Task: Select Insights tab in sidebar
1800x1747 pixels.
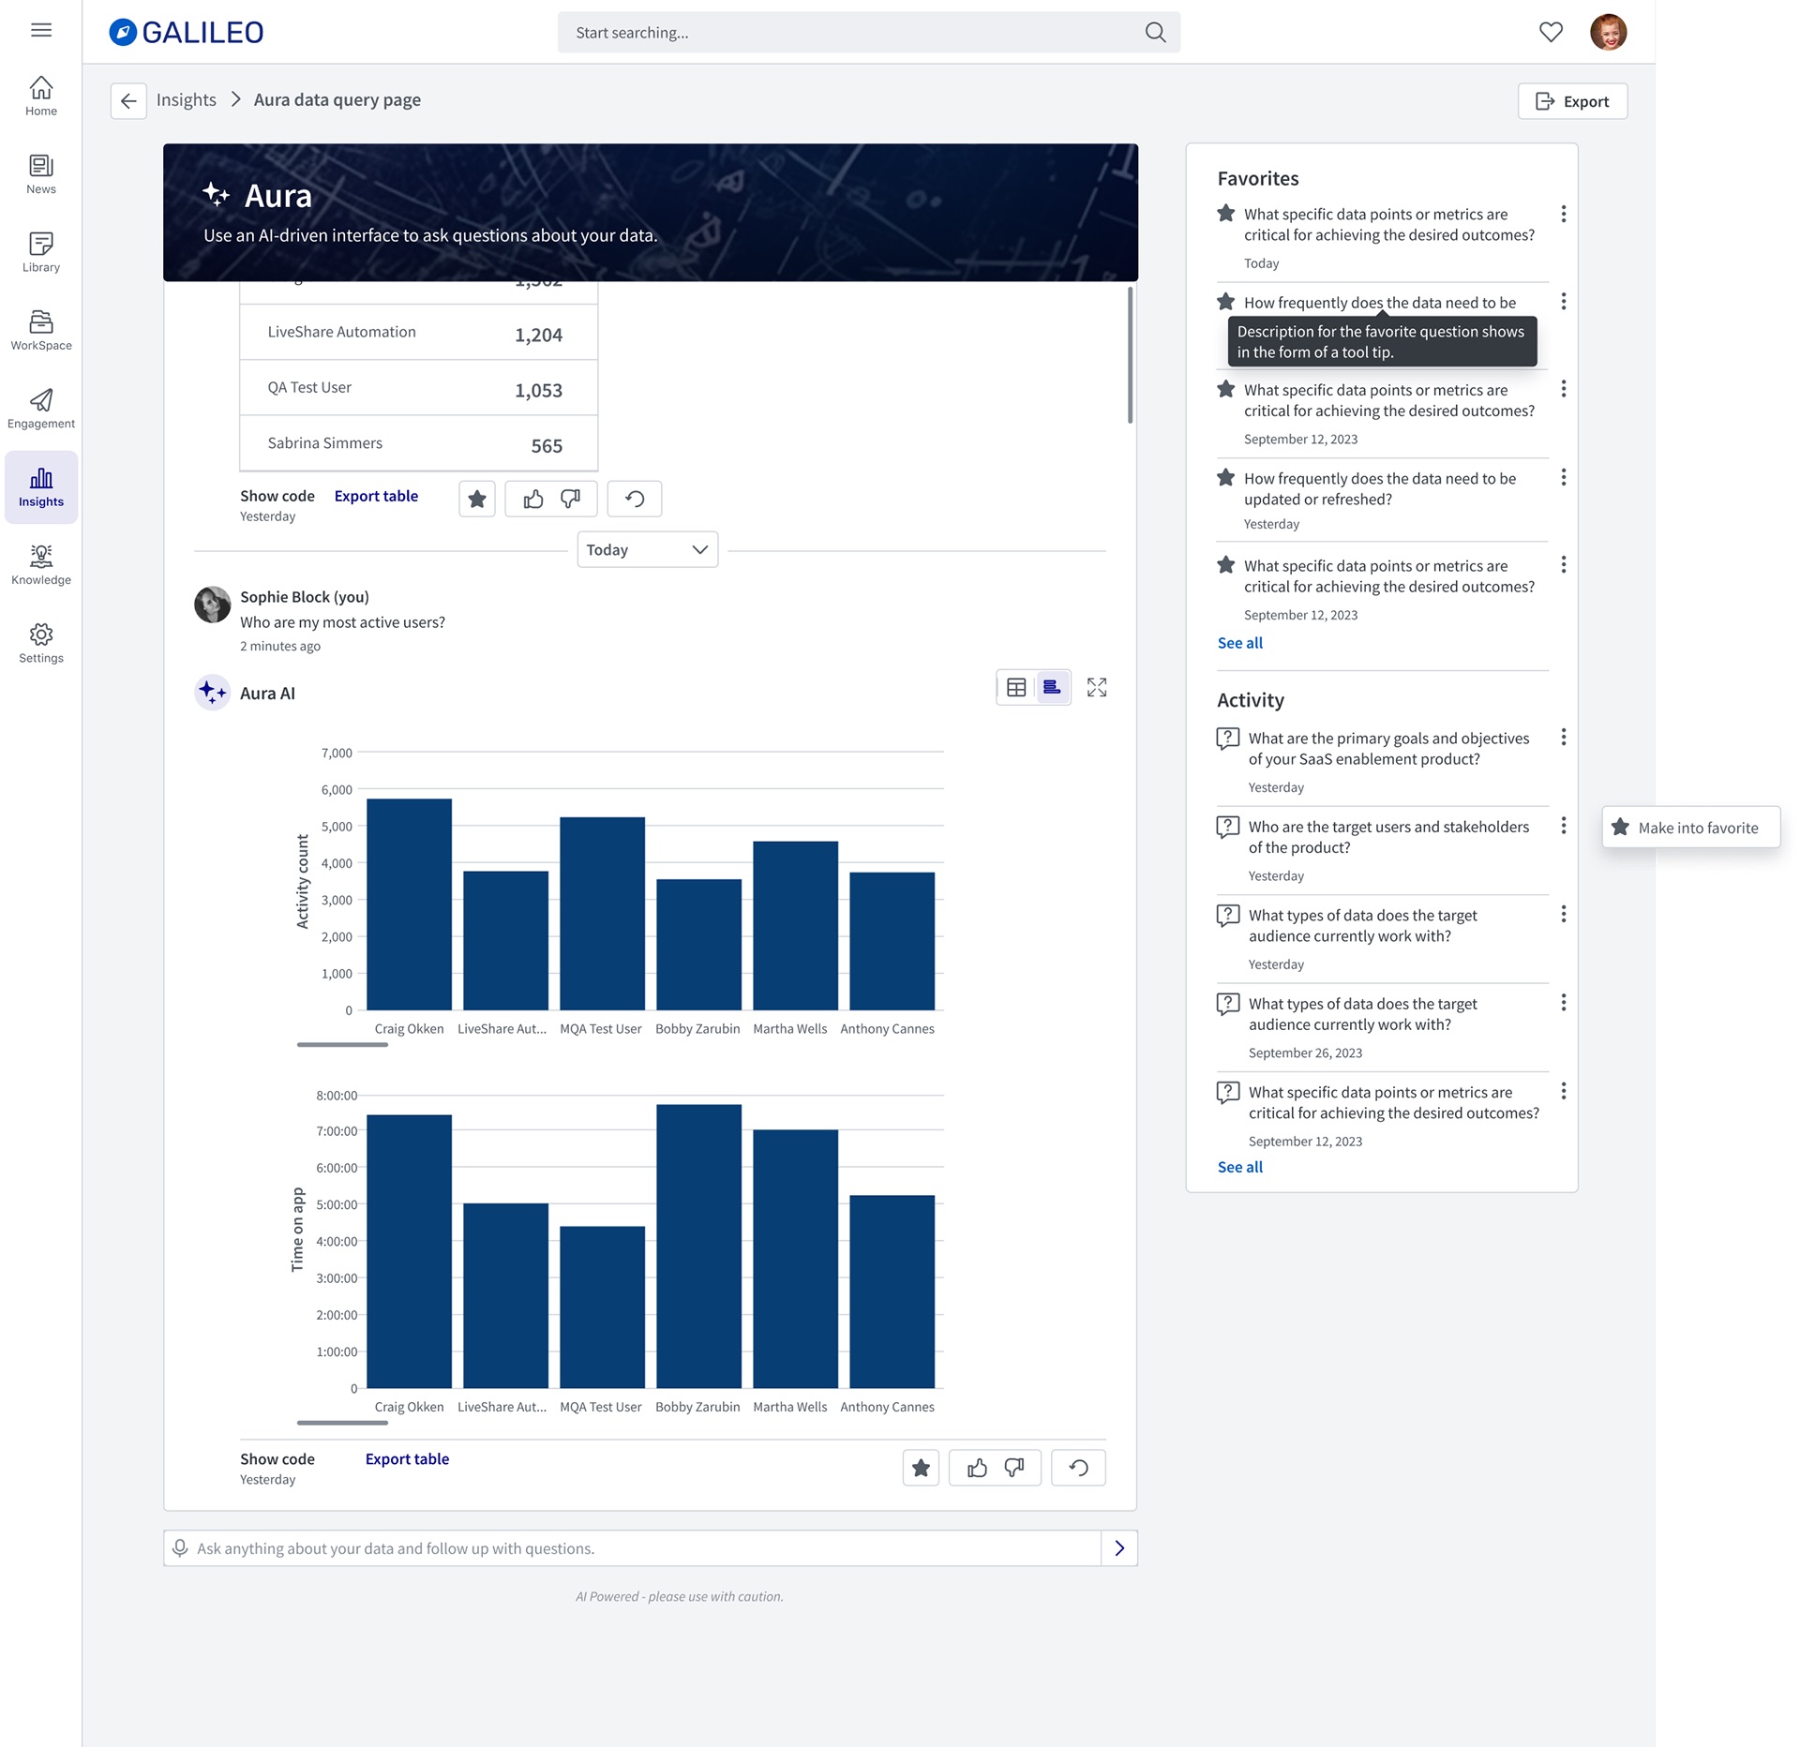Action: (41, 487)
